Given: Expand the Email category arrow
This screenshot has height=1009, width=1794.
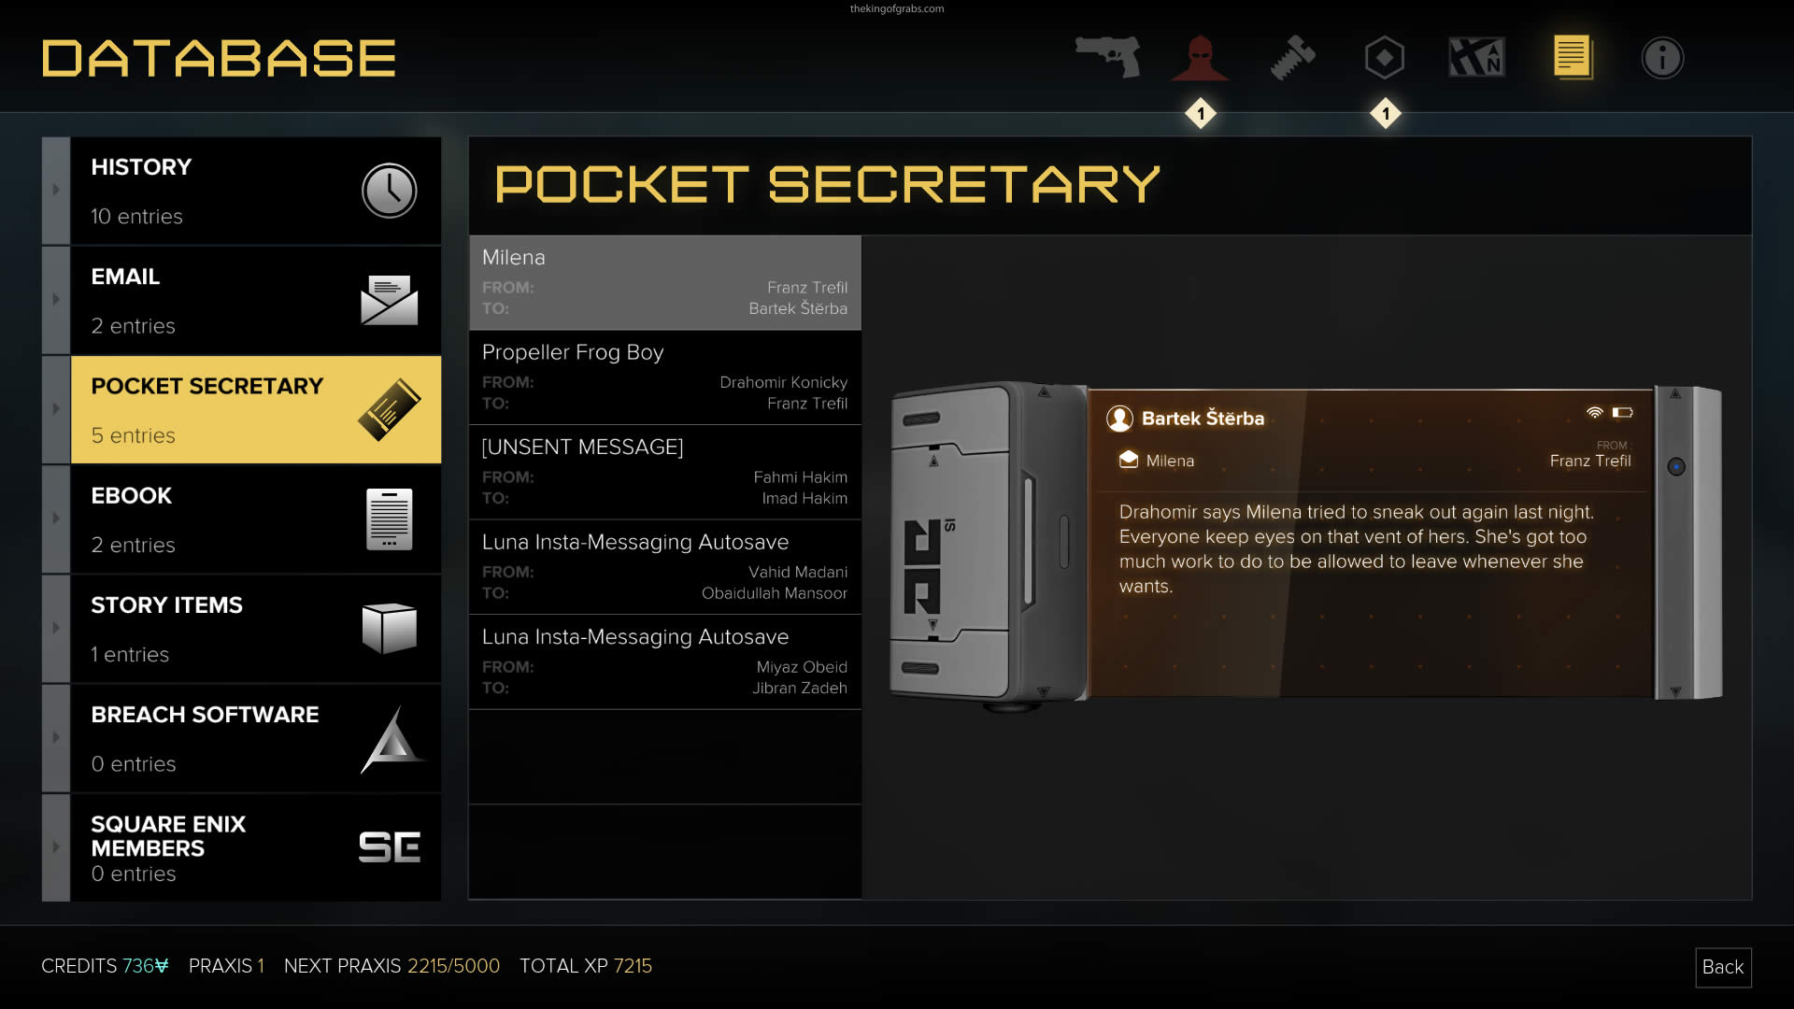Looking at the screenshot, I should click(56, 300).
